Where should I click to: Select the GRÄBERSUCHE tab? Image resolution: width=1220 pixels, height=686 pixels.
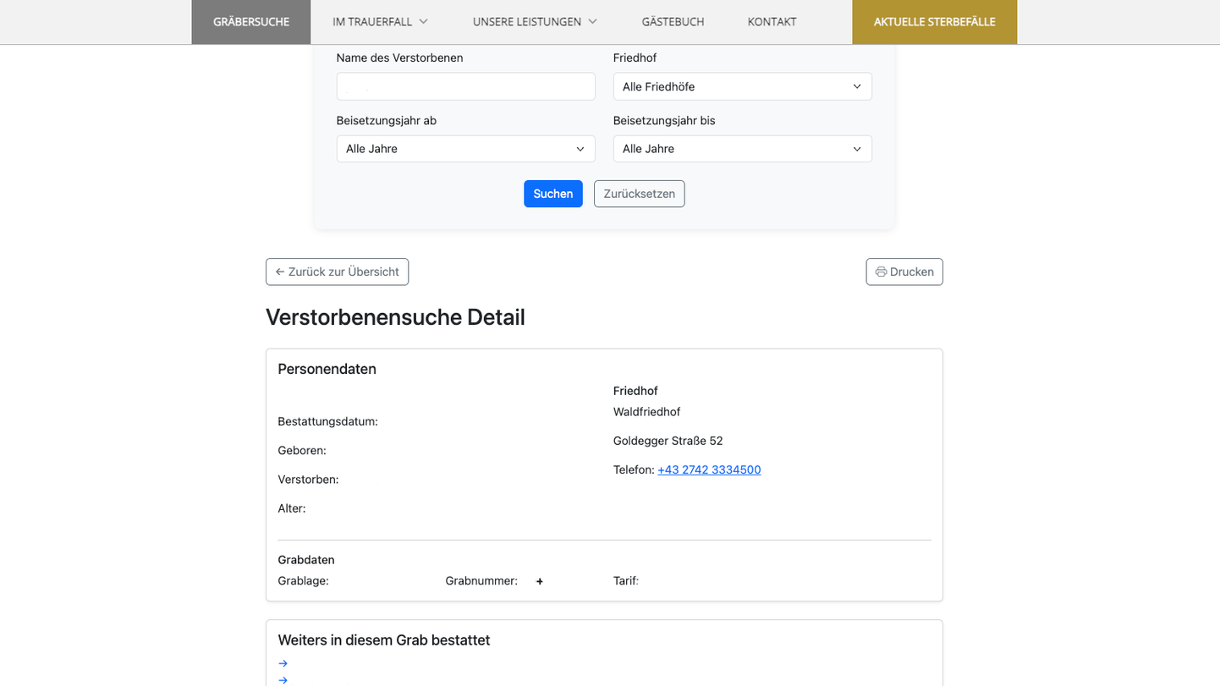click(x=250, y=21)
